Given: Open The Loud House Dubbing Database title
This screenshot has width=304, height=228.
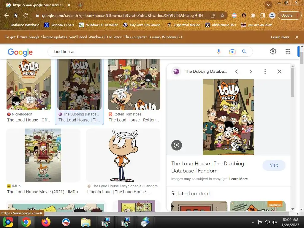Looking at the screenshot, I should tap(208, 167).
